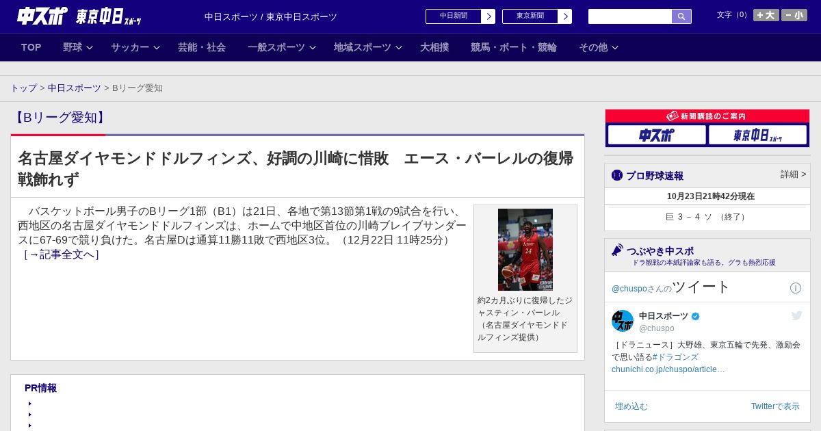Open サッカー menu
821x431 pixels.
coord(130,47)
